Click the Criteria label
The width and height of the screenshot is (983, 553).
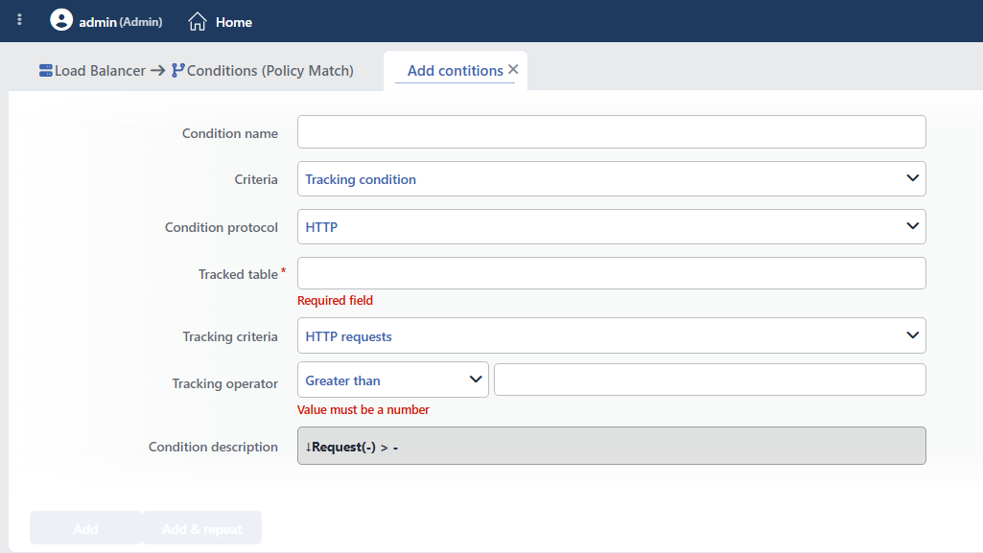click(256, 180)
